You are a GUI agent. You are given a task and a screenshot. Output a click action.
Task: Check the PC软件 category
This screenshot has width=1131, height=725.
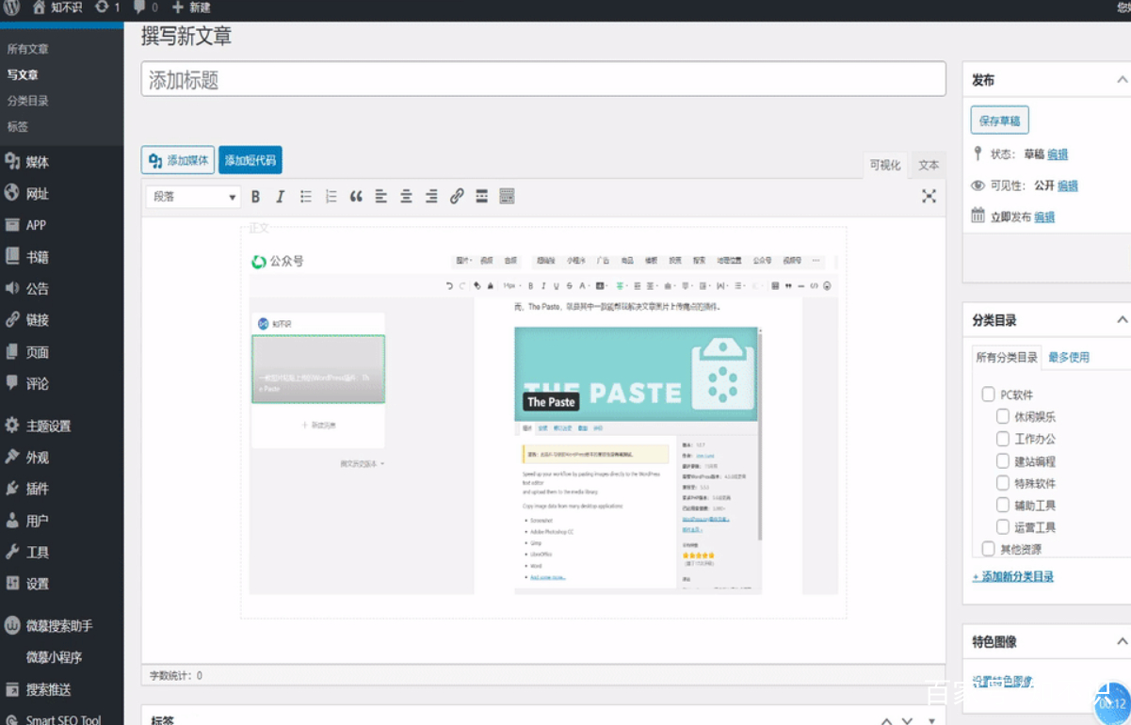[988, 395]
